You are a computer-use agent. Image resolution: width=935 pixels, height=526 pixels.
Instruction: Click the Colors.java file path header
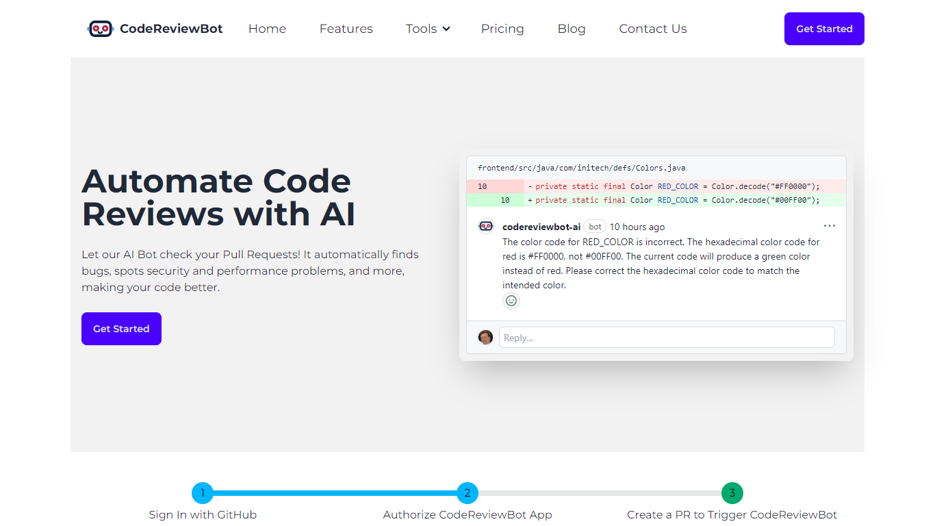[x=582, y=168]
